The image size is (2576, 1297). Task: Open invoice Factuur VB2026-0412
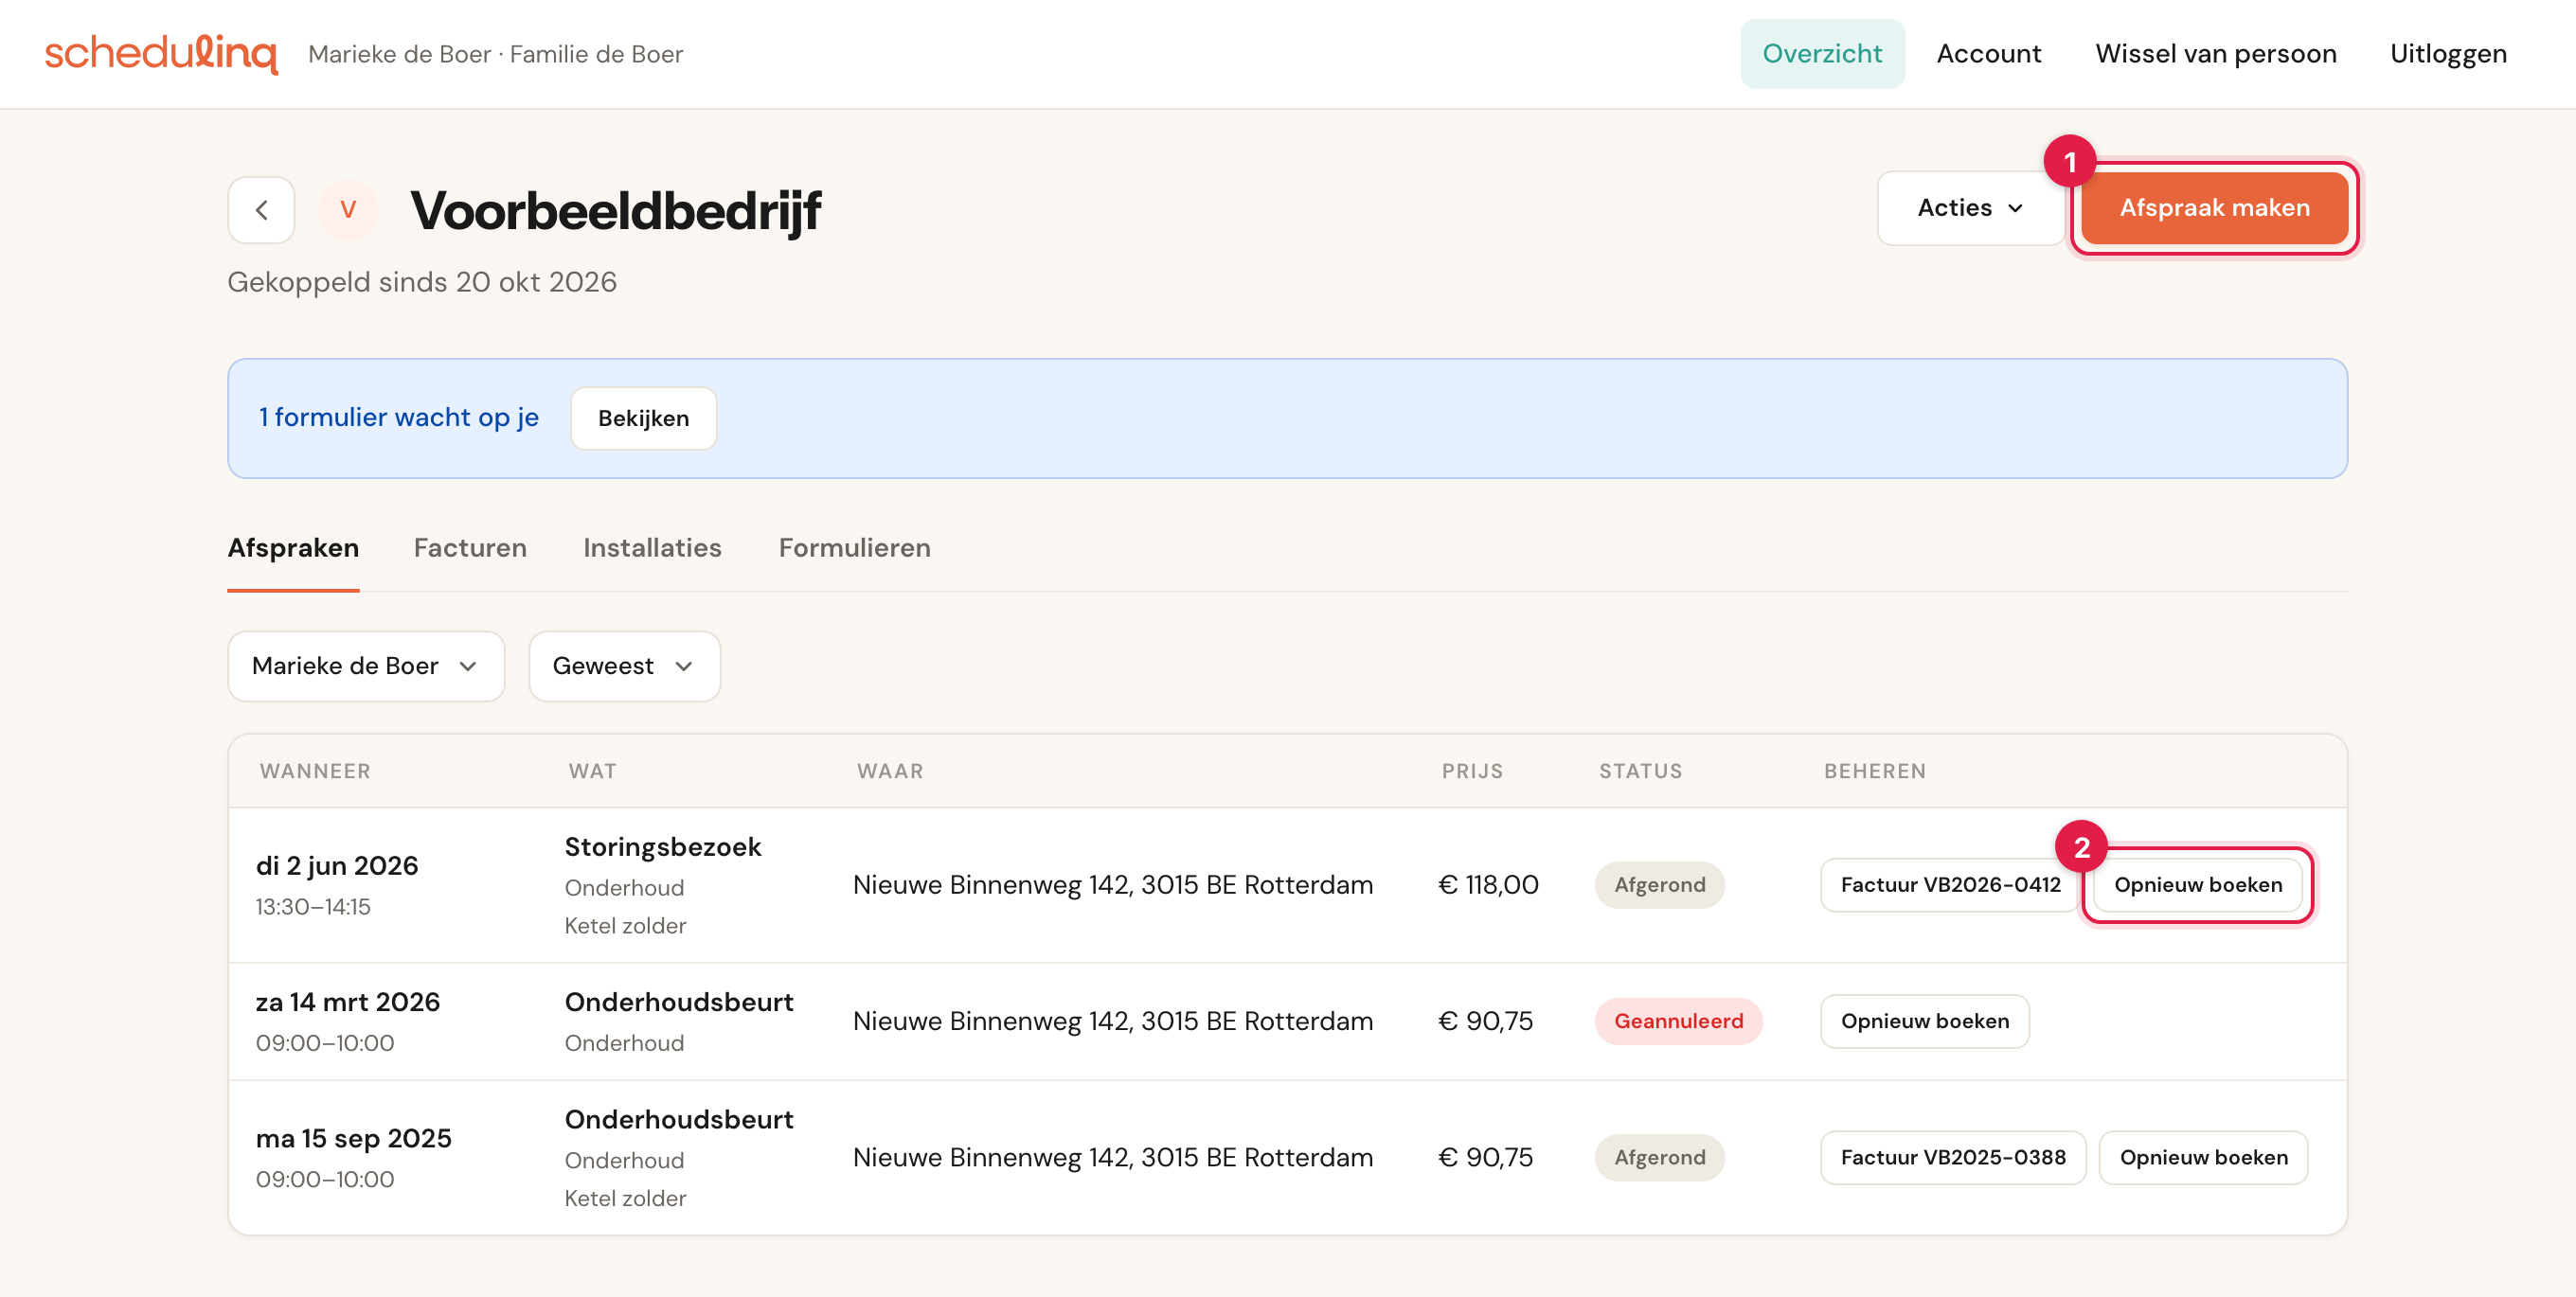[1950, 885]
